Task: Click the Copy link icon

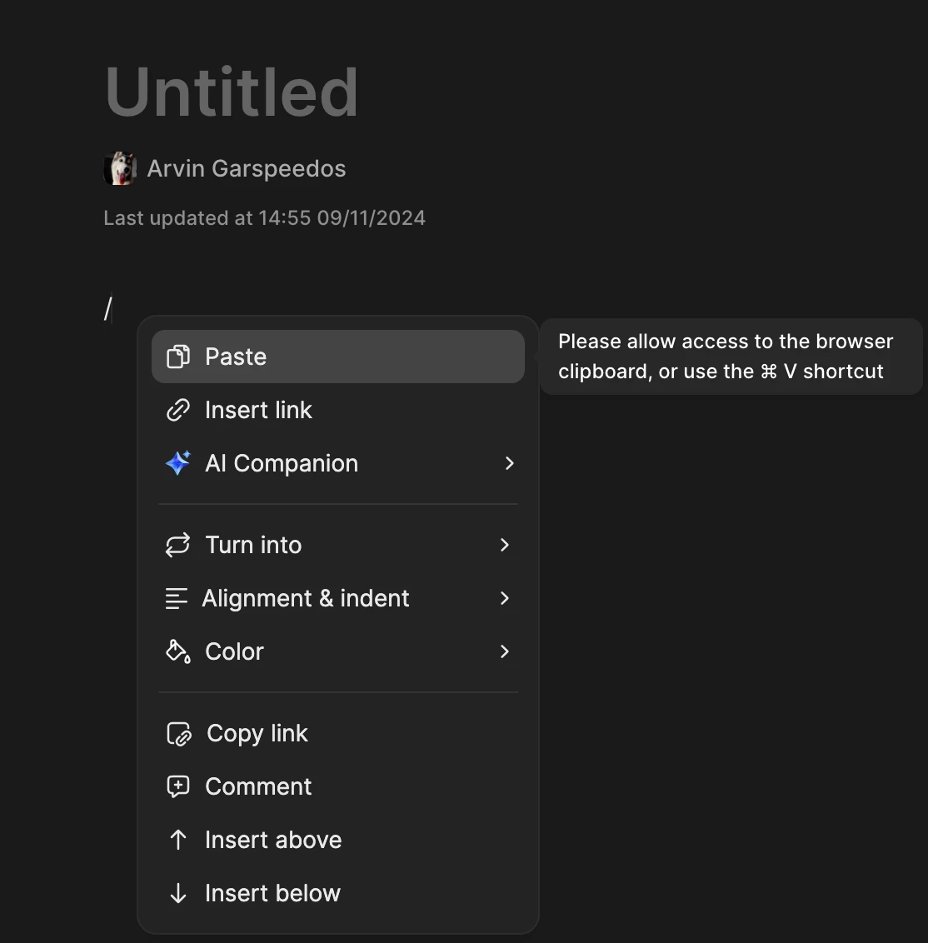Action: (x=178, y=733)
